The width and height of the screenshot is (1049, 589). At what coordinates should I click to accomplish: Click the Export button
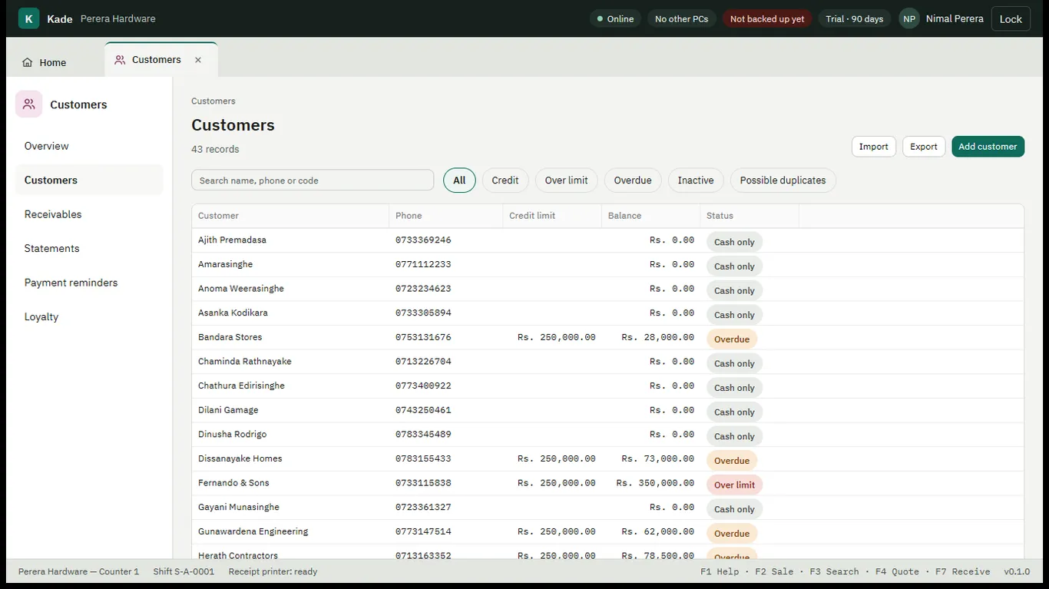pos(924,147)
